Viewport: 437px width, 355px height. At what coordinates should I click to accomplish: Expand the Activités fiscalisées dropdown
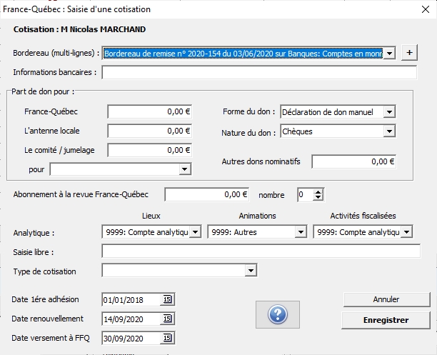[x=406, y=232]
